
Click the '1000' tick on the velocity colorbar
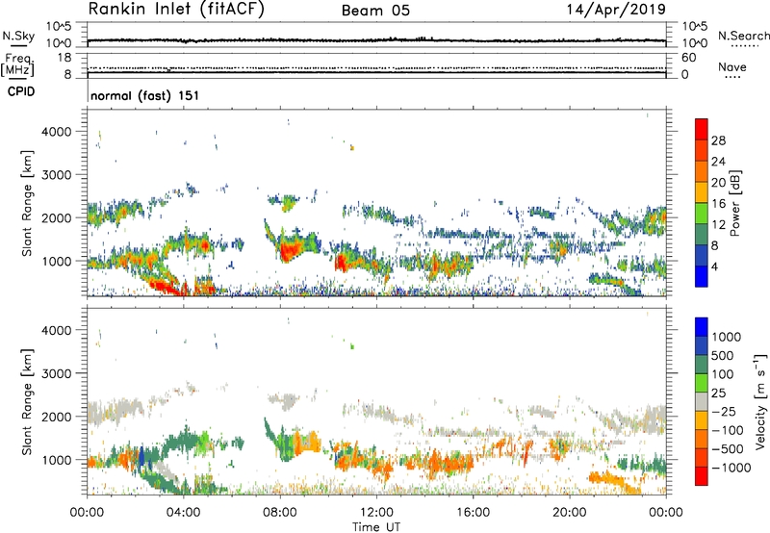[x=726, y=337]
